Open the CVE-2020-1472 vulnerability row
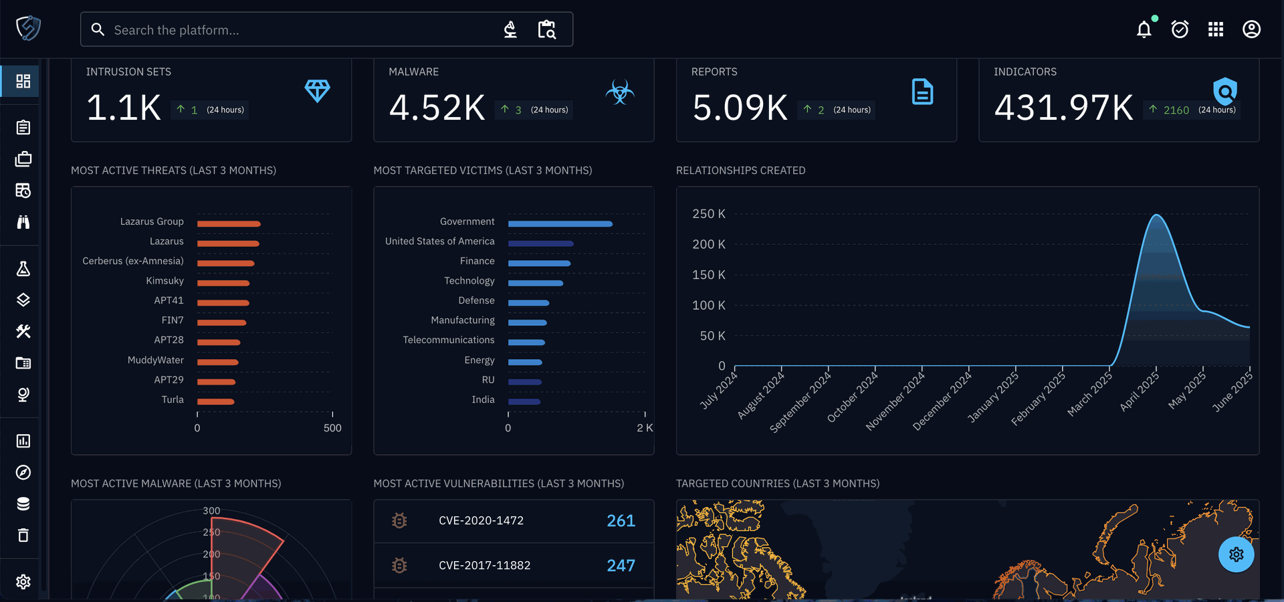The height and width of the screenshot is (602, 1284). pyautogui.click(x=514, y=521)
